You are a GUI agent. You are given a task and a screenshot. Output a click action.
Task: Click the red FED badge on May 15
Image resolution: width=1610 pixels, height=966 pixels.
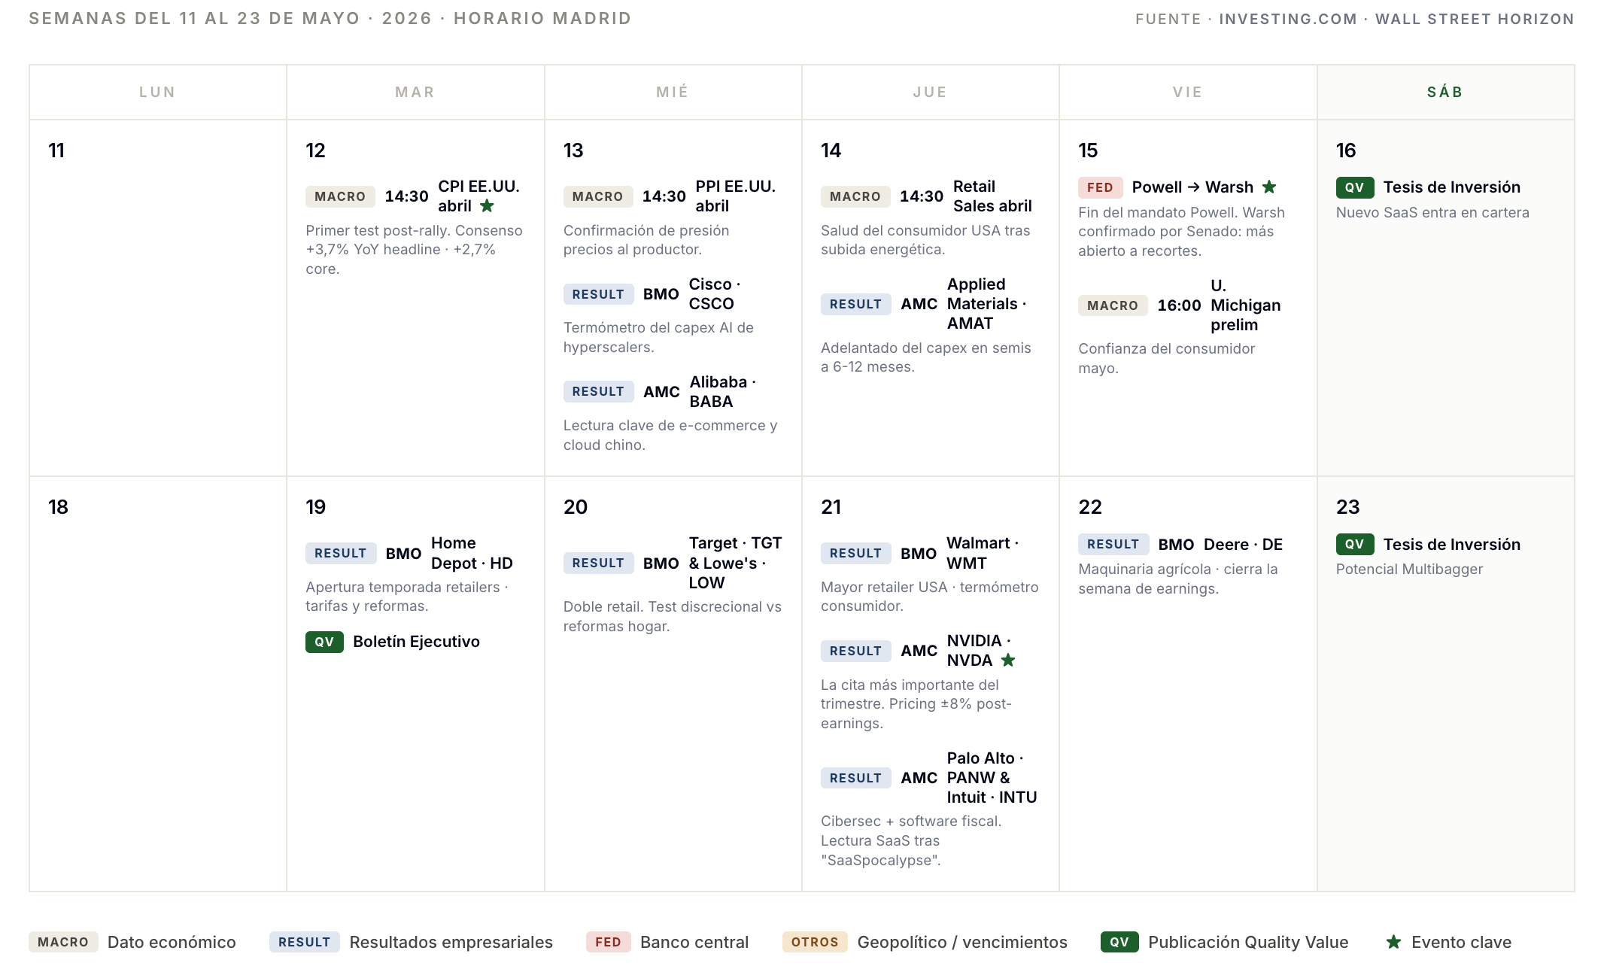click(x=1100, y=187)
